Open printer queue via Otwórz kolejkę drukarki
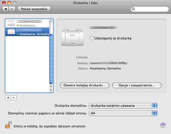This screenshot has height=134, width=171. (85, 85)
